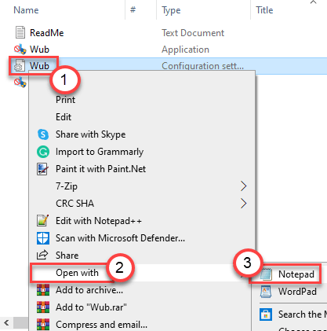Click the # column header
Image resolution: width=327 pixels, height=331 pixels.
[x=133, y=10]
